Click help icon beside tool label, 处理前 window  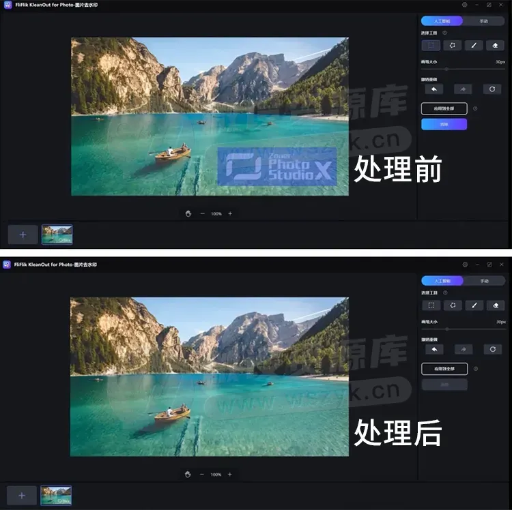click(444, 33)
